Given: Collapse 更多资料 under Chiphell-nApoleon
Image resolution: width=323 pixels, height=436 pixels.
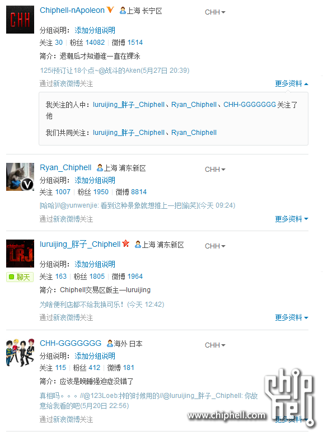Looking at the screenshot, I should coord(291,84).
